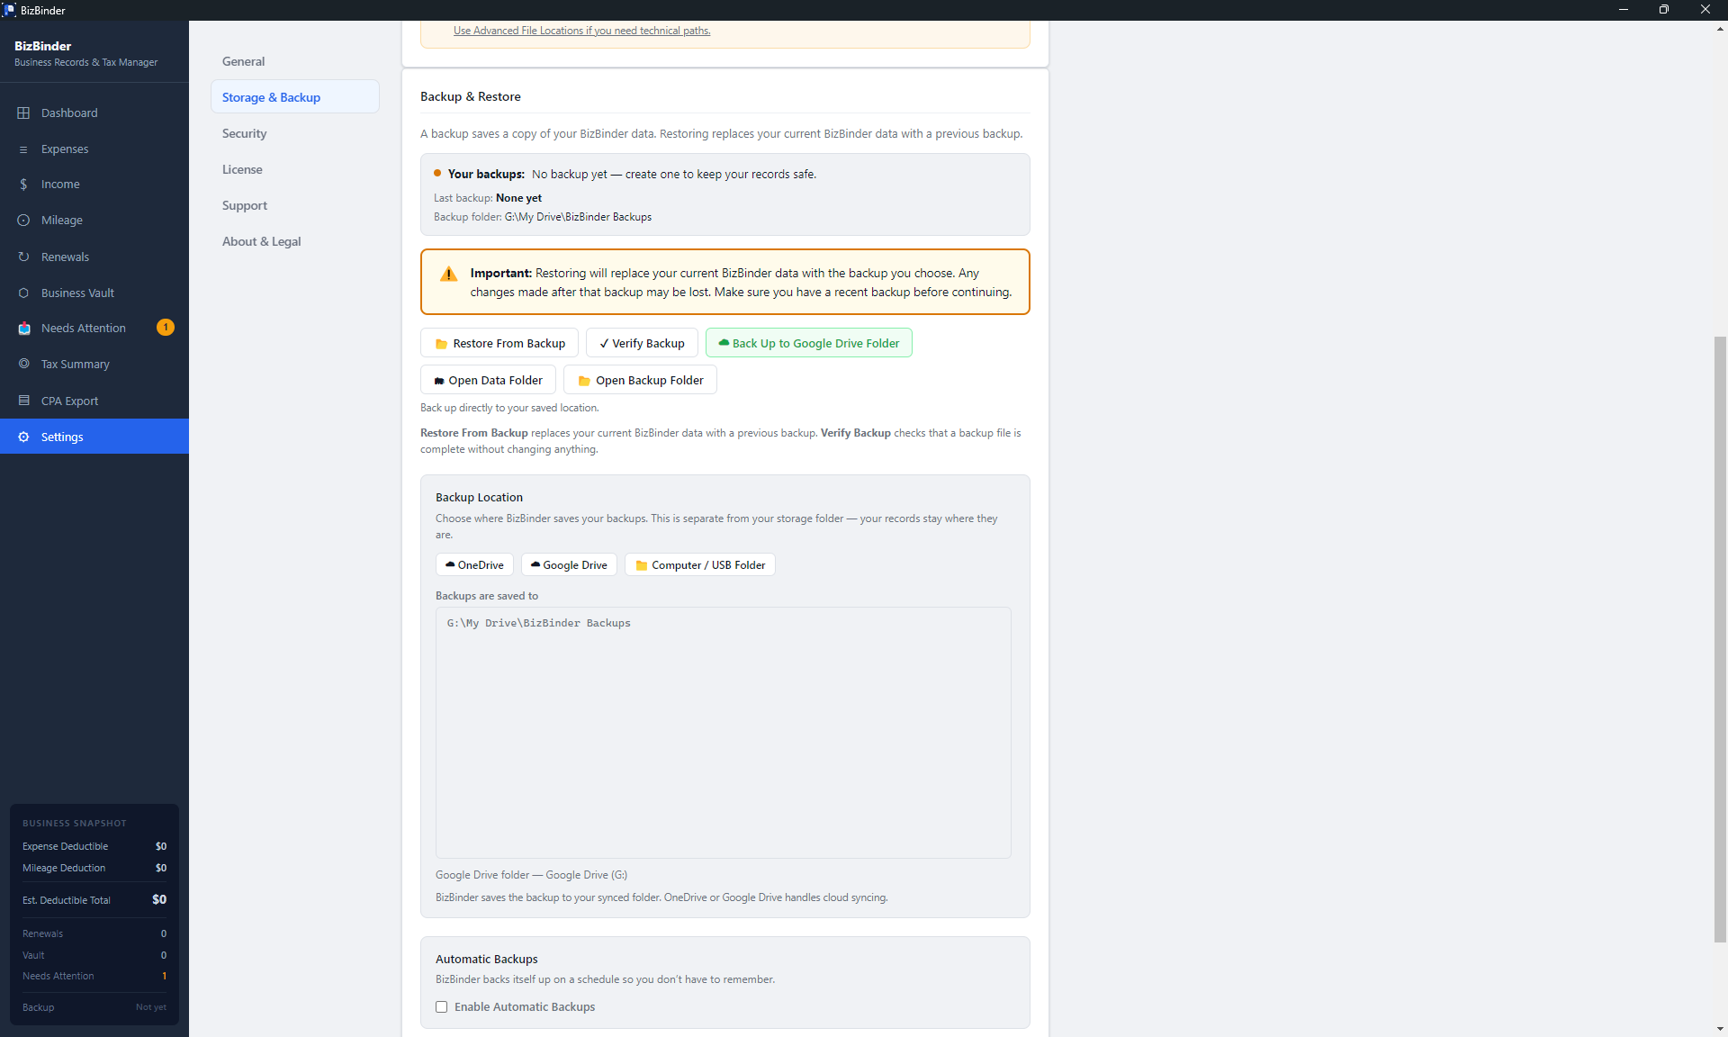Choose OneDrive as backup location
This screenshot has height=1037, width=1728.
[x=474, y=565]
